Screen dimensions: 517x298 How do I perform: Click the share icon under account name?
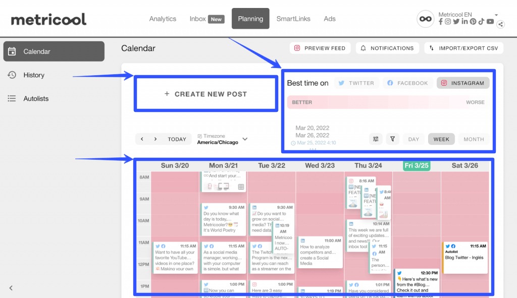click(x=500, y=24)
